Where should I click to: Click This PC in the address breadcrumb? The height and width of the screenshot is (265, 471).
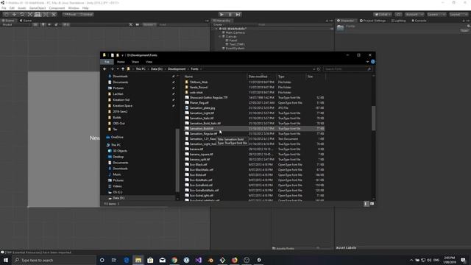[x=141, y=69]
